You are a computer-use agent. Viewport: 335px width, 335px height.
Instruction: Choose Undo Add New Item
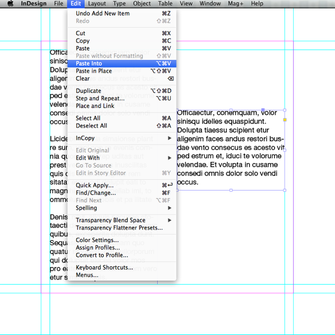pyautogui.click(x=122, y=13)
